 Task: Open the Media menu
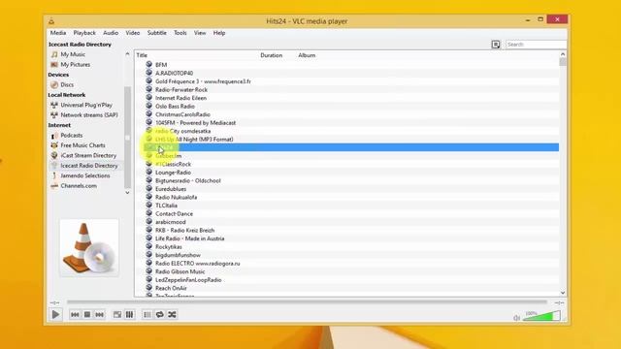(x=58, y=33)
